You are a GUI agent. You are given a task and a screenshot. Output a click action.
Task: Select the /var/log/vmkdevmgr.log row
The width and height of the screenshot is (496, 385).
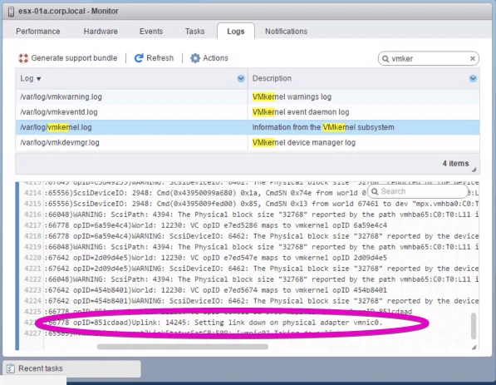point(248,142)
